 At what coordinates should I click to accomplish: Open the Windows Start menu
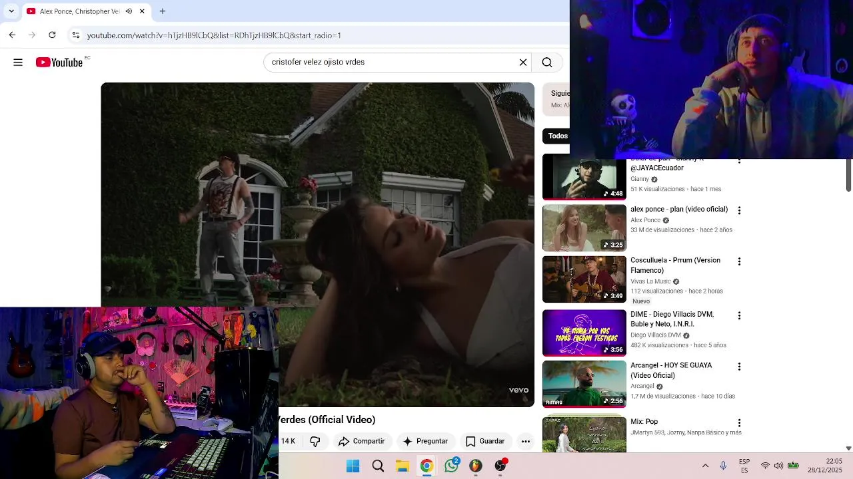[353, 466]
